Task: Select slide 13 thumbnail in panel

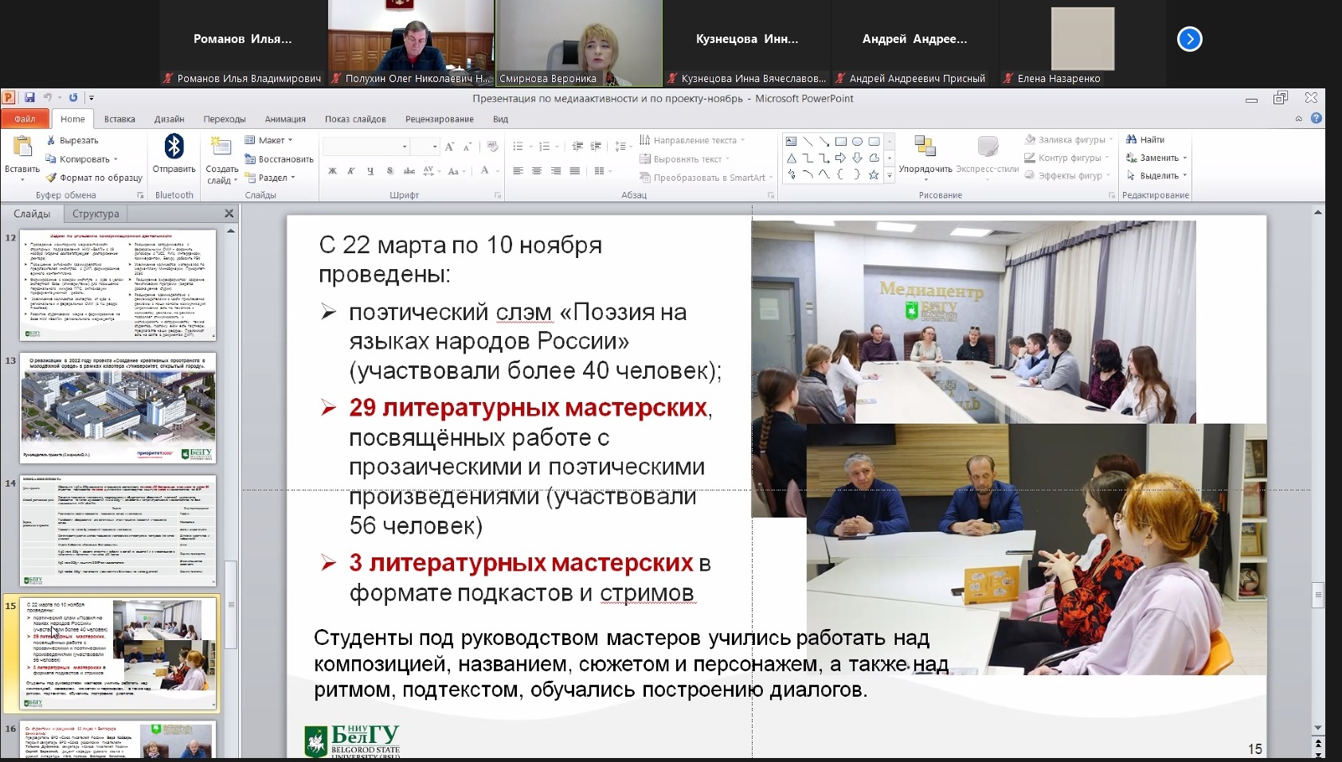Action: tap(119, 408)
